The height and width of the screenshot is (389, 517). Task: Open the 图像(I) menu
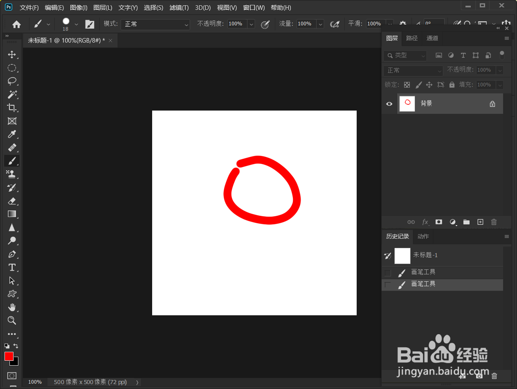[x=79, y=8]
